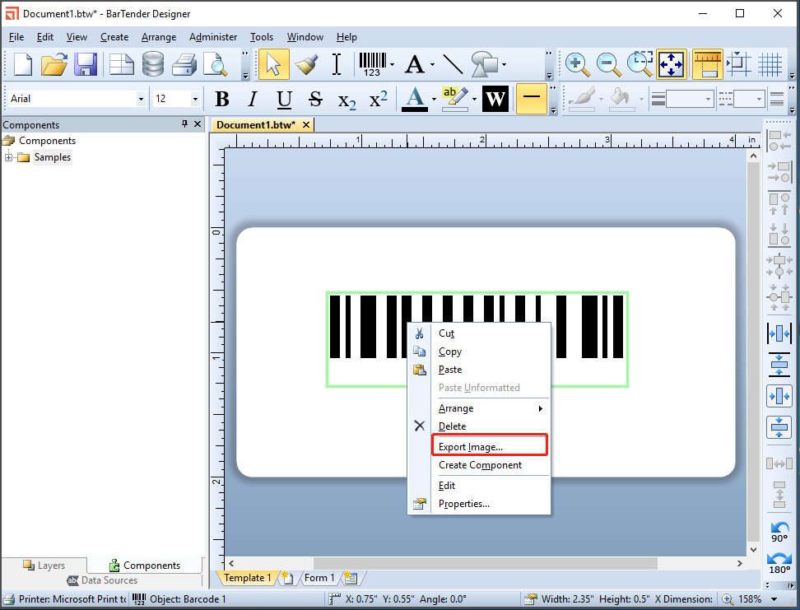Image resolution: width=800 pixels, height=610 pixels.
Task: Toggle strikethrough formatting
Action: pos(316,99)
